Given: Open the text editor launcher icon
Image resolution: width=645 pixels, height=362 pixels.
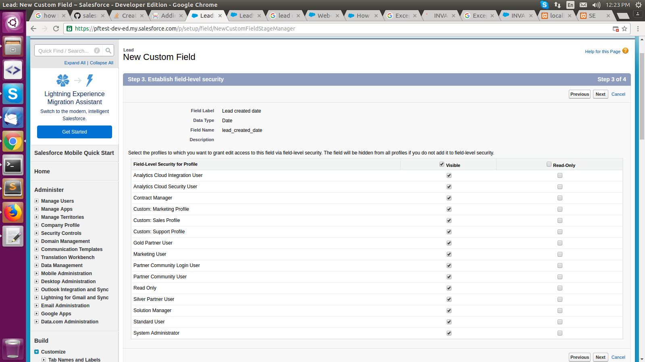Looking at the screenshot, I should (13, 236).
